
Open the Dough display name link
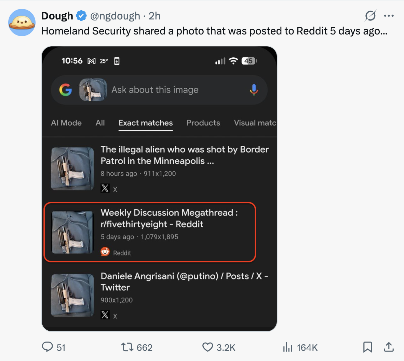pyautogui.click(x=57, y=16)
